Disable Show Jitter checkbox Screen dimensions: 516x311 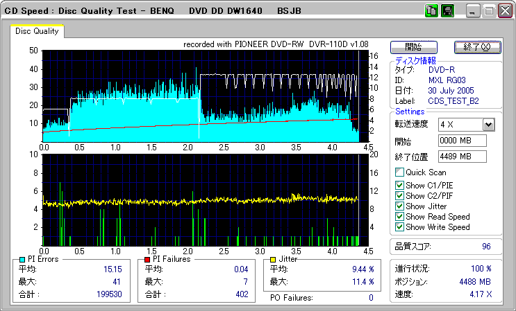click(x=399, y=206)
